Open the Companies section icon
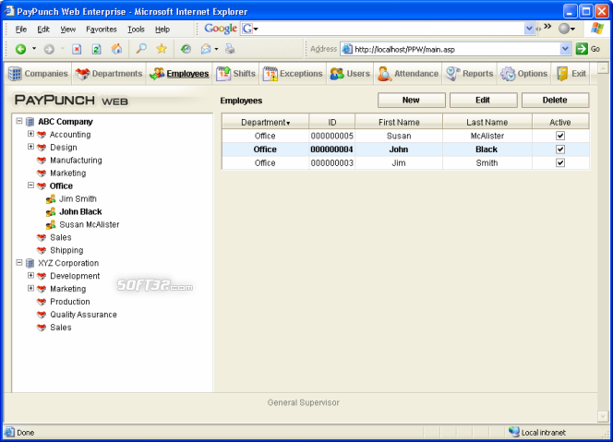 point(15,74)
